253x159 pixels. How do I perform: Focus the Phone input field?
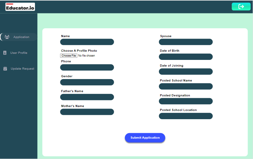pos(87,67)
